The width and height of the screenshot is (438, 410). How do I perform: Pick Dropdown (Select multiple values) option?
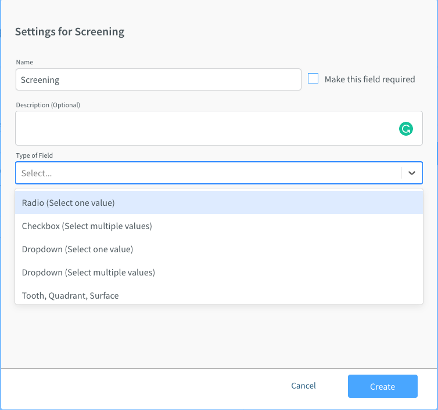pyautogui.click(x=219, y=272)
